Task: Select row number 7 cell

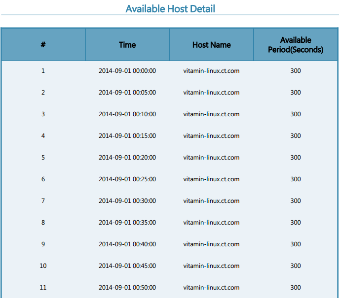Action: pyautogui.click(x=43, y=200)
